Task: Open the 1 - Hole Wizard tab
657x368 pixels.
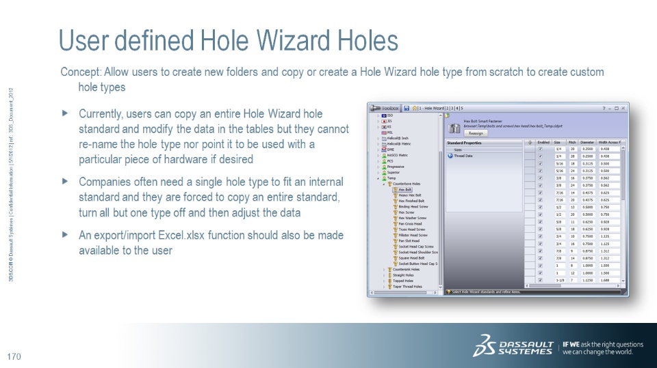Action: 432,109
